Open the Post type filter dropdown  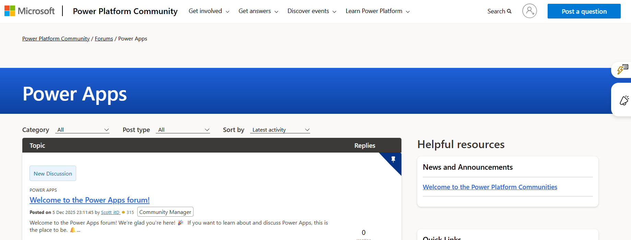183,130
